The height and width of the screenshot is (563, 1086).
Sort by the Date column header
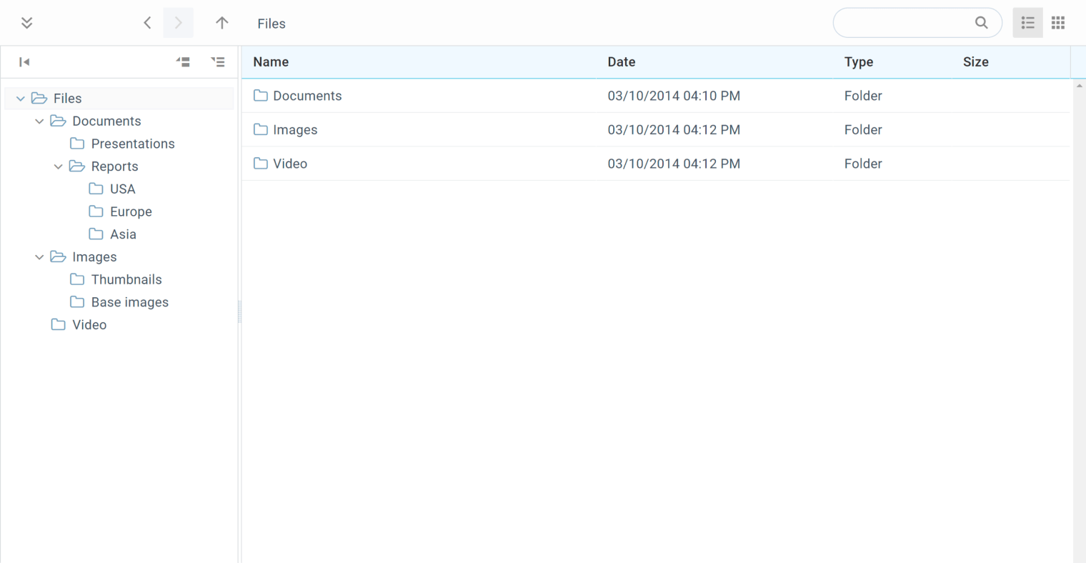pos(714,62)
